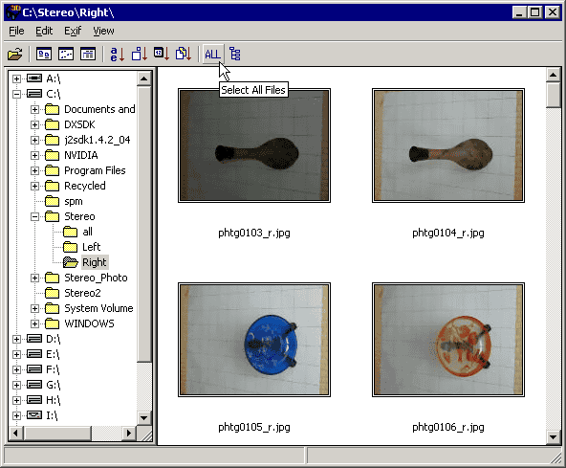This screenshot has width=566, height=468.
Task: Click the small thumbnail view toolbar icon
Action: click(x=66, y=55)
